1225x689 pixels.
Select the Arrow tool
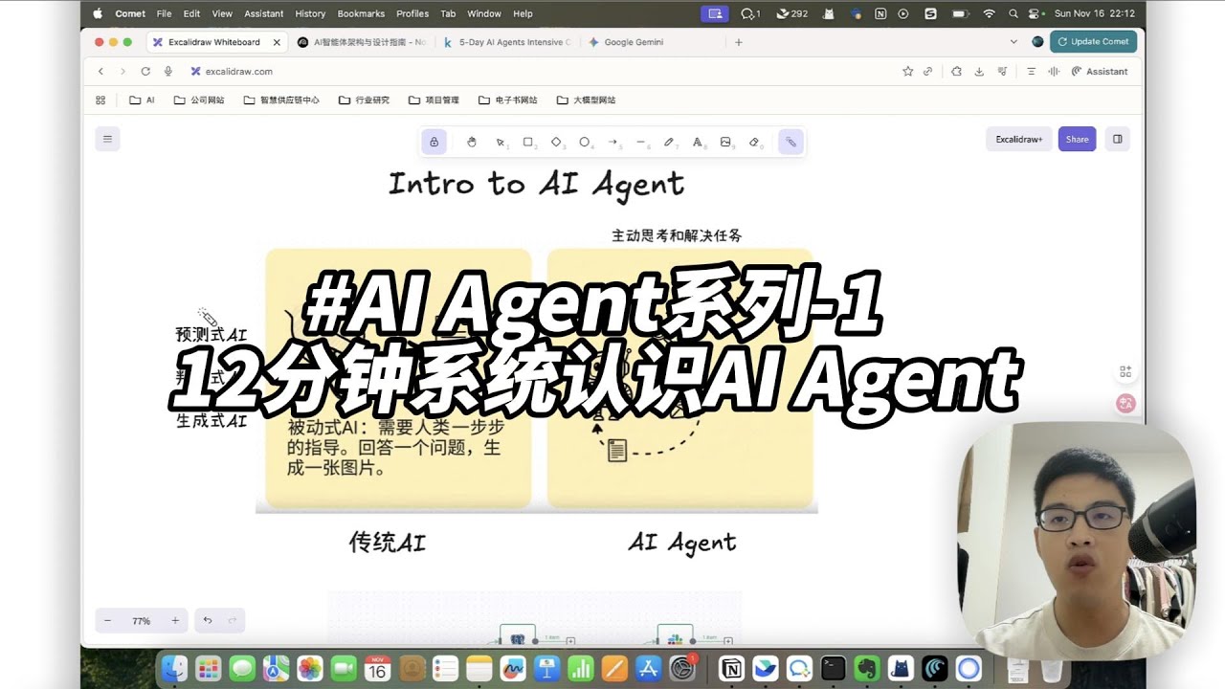pos(612,141)
